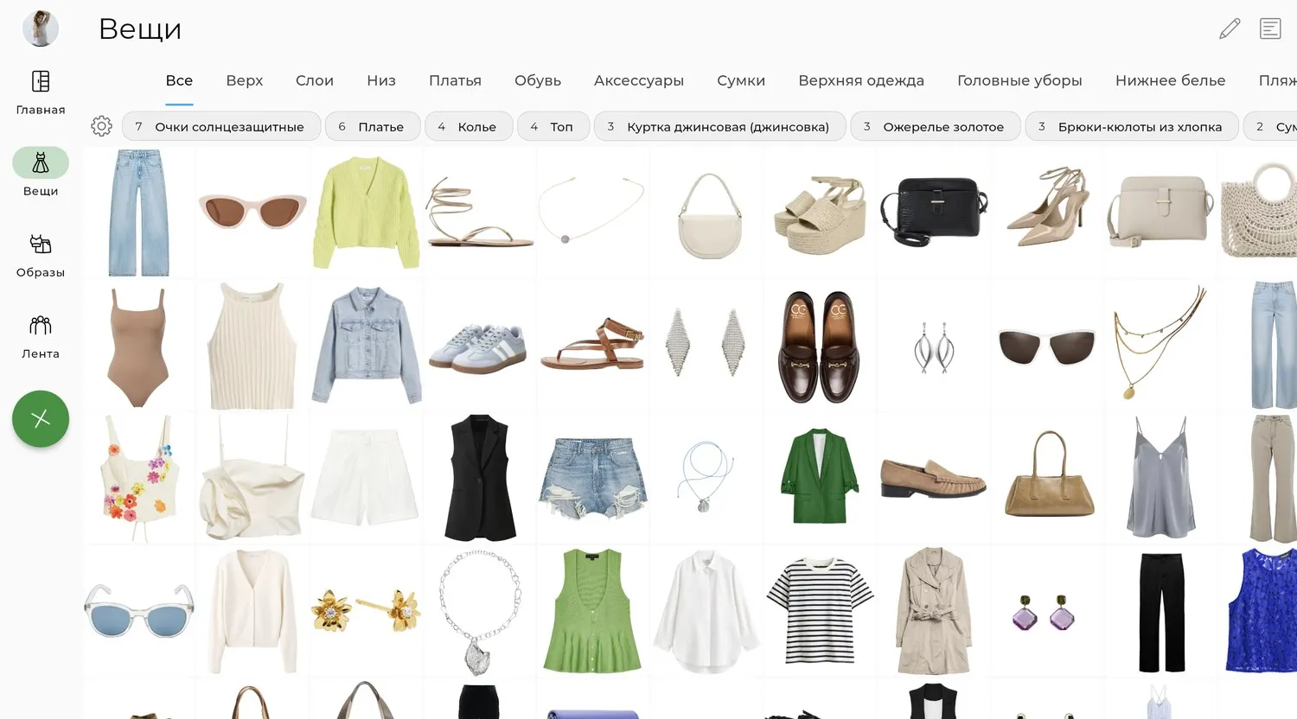
Task: Open the Нижнее белье tab
Action: coord(1171,80)
